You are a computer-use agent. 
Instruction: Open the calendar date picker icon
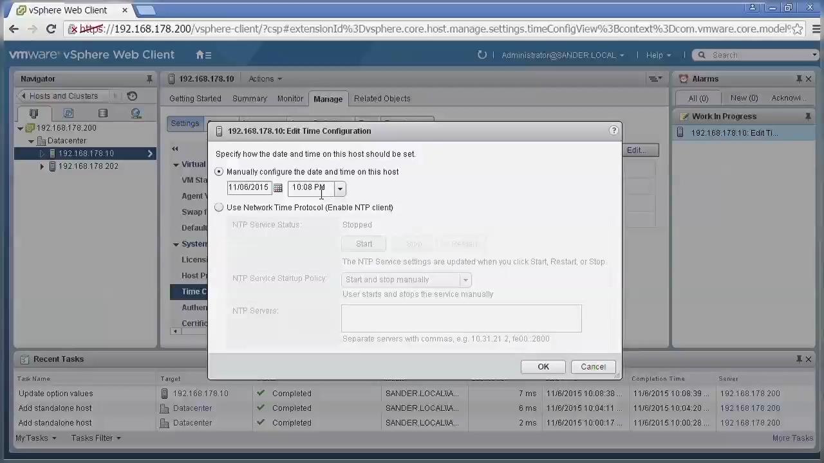277,188
